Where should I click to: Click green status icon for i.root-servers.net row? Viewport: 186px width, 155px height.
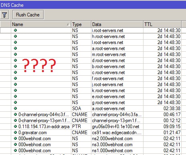pyautogui.click(x=15, y=30)
